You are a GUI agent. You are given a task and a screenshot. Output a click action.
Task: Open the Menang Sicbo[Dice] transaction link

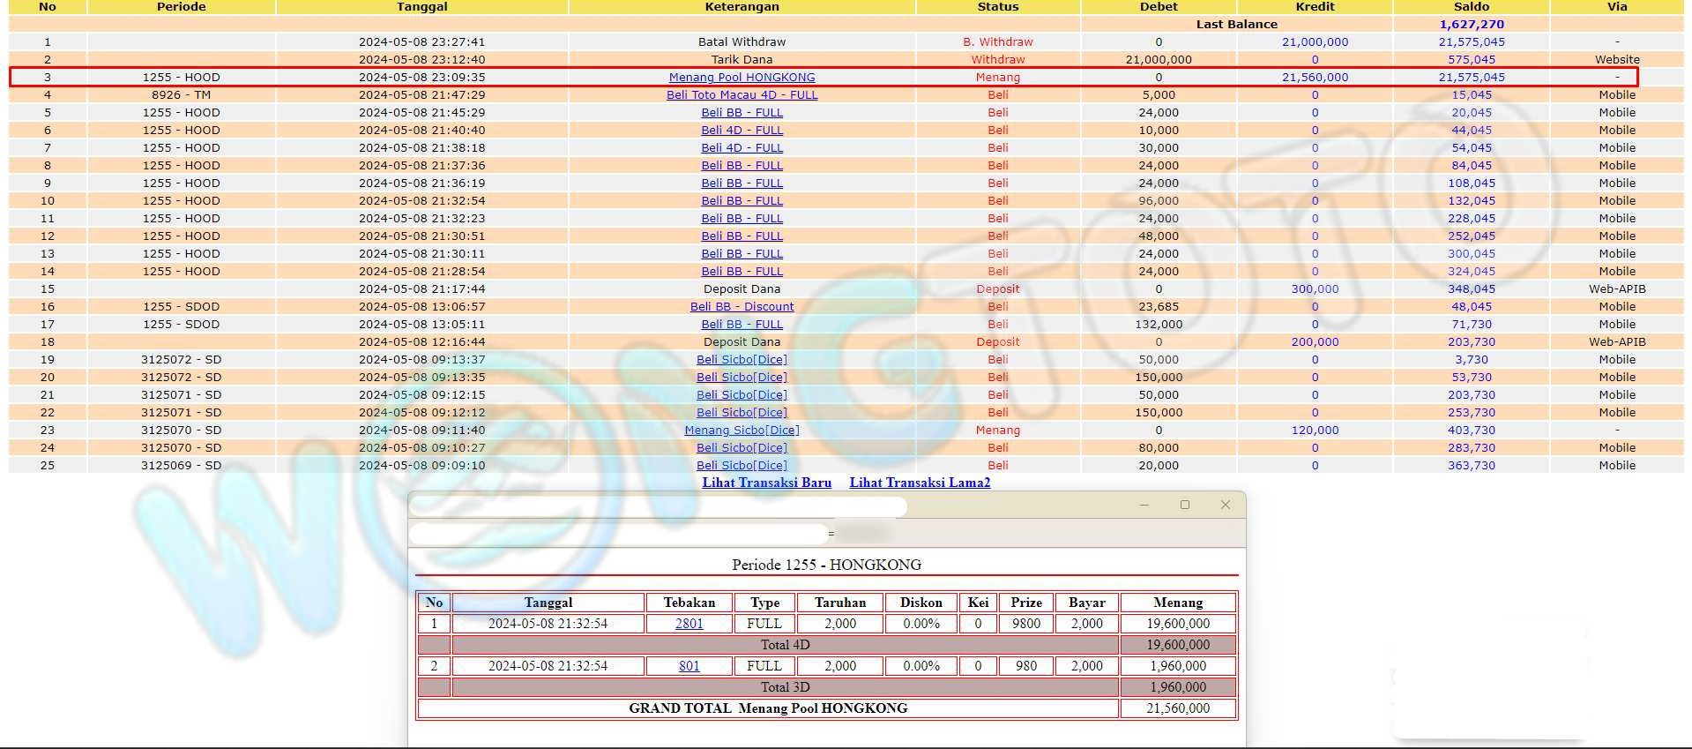(742, 431)
